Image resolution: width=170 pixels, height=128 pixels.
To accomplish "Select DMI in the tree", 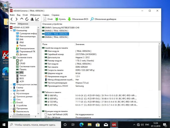I will [20, 39].
